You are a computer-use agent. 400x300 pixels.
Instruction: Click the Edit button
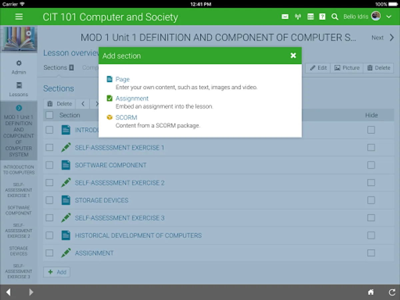click(318, 68)
